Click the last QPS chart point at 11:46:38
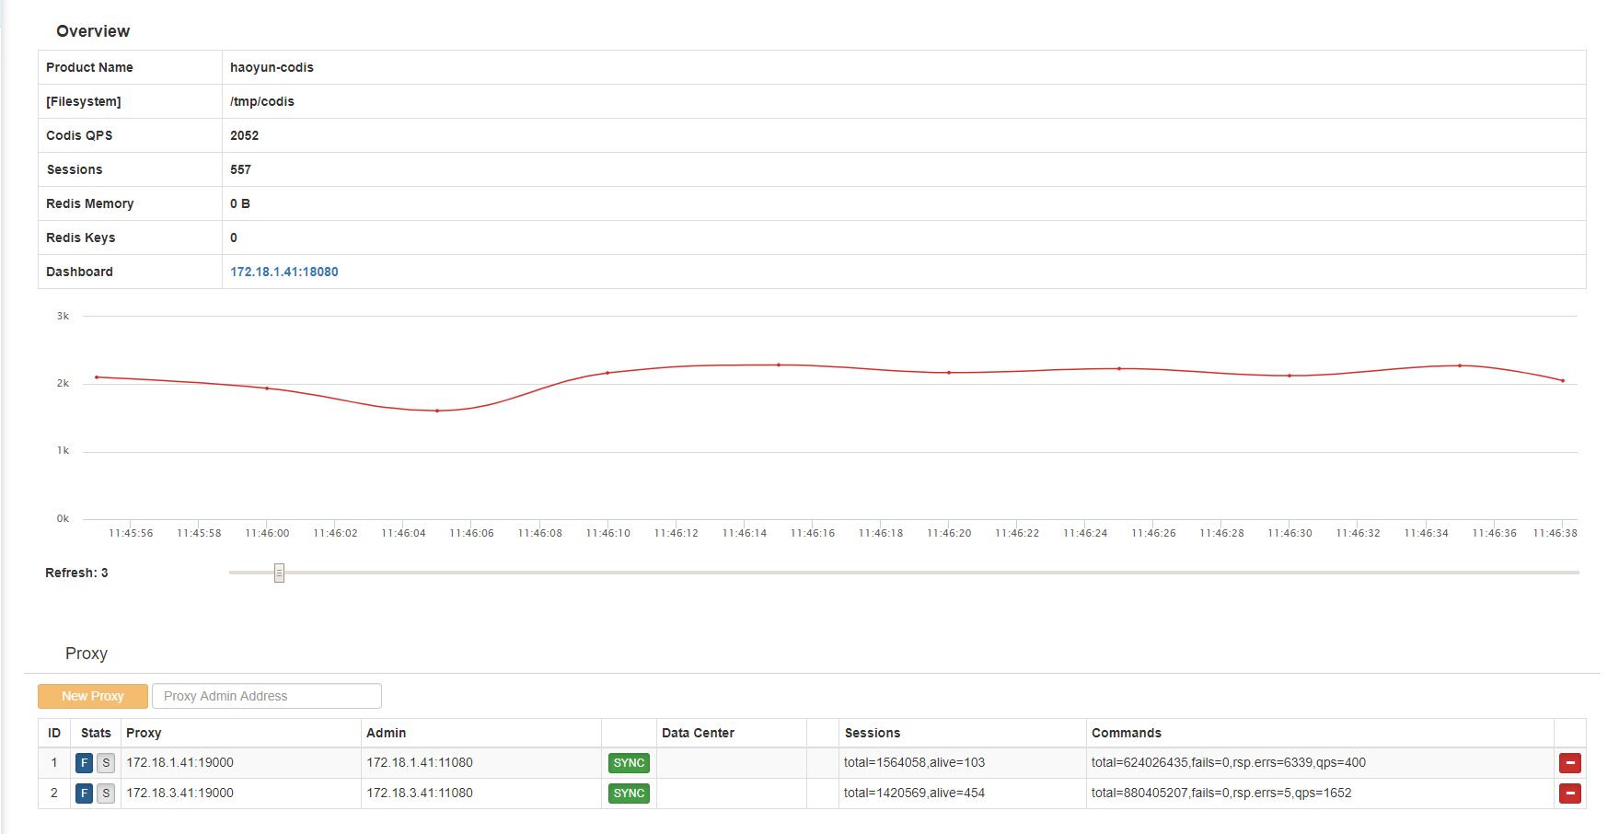Viewport: 1619px width, 834px height. pyautogui.click(x=1563, y=380)
